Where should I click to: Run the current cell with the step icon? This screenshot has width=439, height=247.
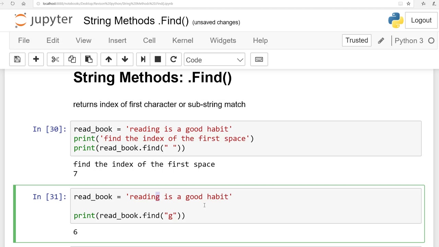[x=143, y=60]
